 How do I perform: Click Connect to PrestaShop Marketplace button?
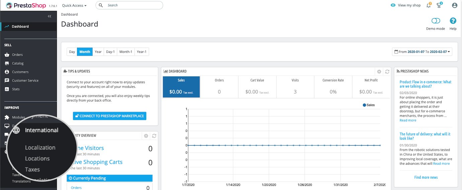[109, 116]
